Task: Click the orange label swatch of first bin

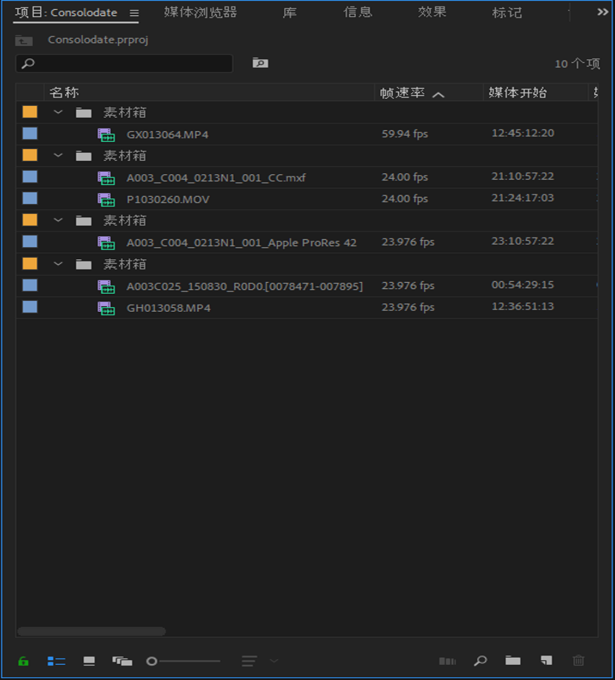Action: (29, 112)
